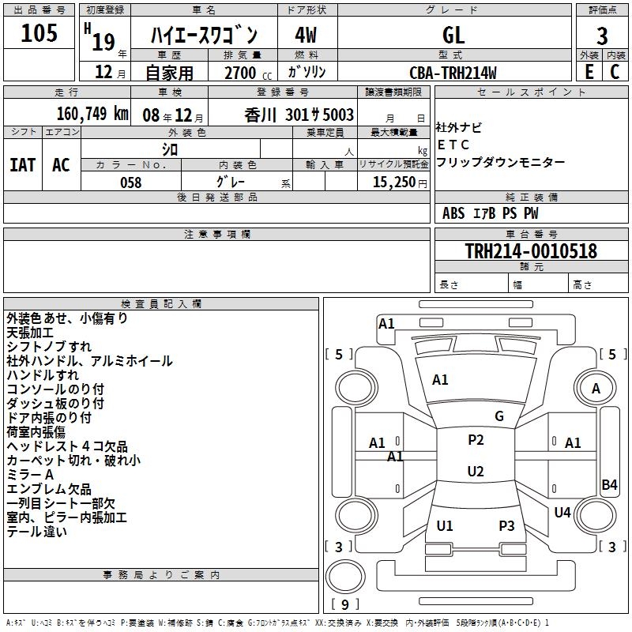Click the model code CBA-TRH214W
The image size is (632, 632).
453,73
